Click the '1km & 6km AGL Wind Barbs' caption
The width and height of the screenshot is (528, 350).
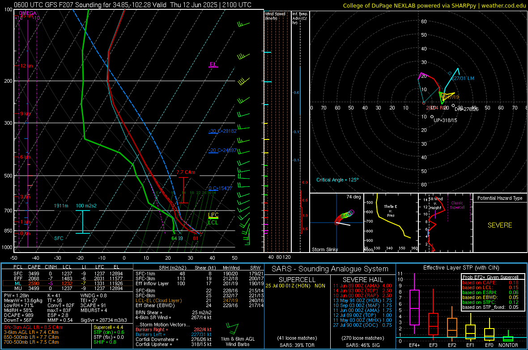tap(238, 342)
